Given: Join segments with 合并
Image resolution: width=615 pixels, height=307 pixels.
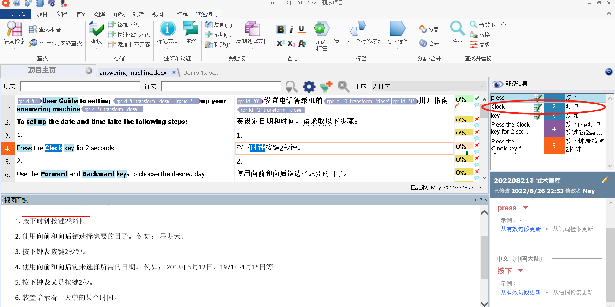Looking at the screenshot, I should (x=430, y=43).
